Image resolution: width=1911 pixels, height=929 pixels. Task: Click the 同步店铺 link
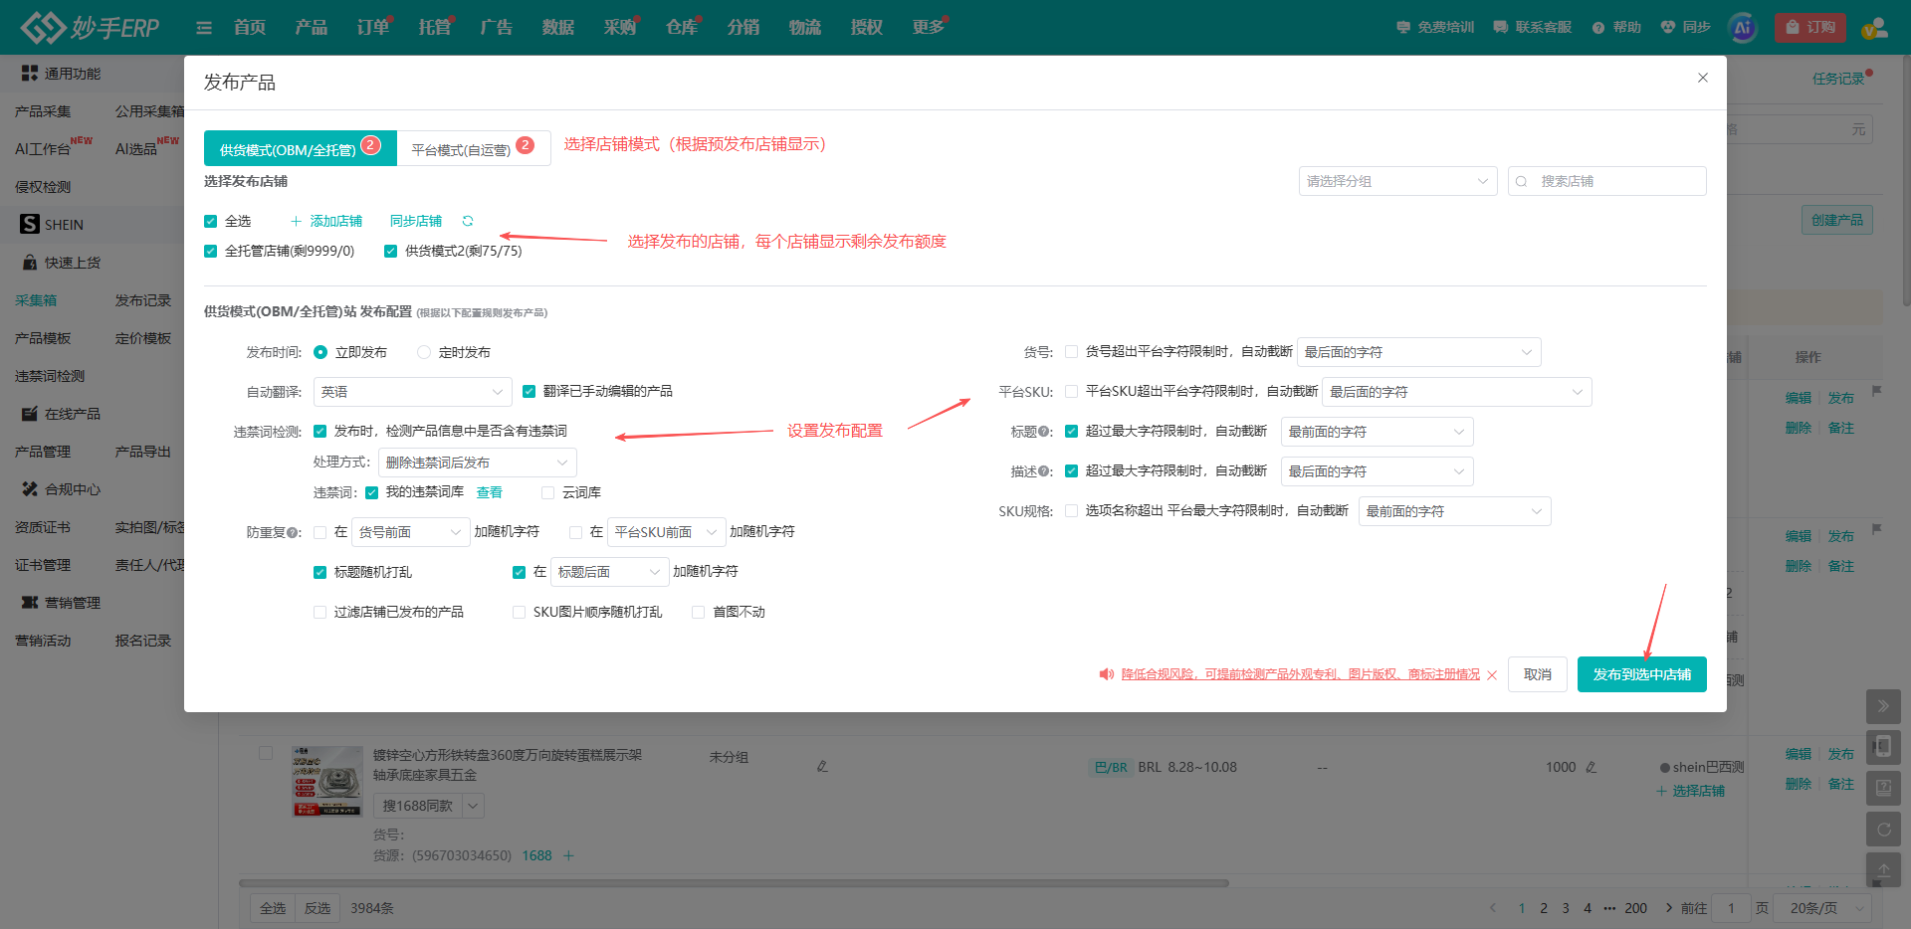coord(416,221)
